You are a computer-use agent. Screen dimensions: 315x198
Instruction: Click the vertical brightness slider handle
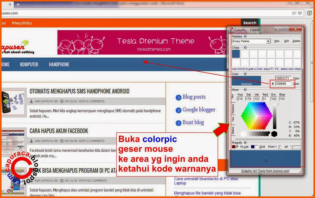pos(278,104)
